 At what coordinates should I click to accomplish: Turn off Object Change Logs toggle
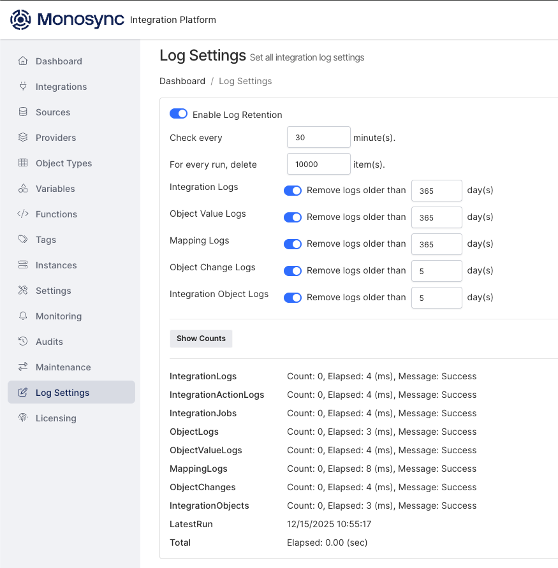pyautogui.click(x=293, y=271)
